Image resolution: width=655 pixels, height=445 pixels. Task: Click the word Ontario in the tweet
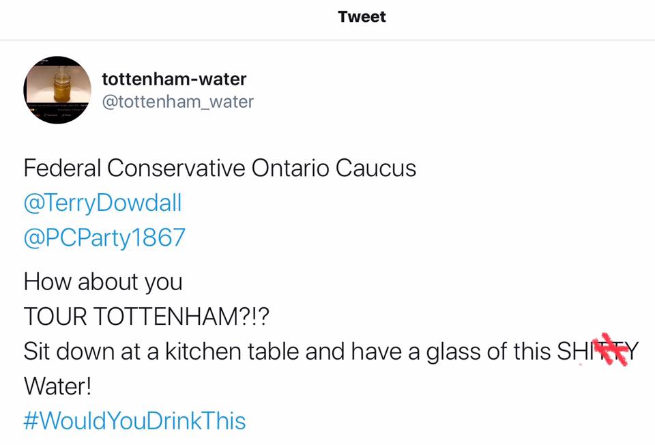(291, 168)
